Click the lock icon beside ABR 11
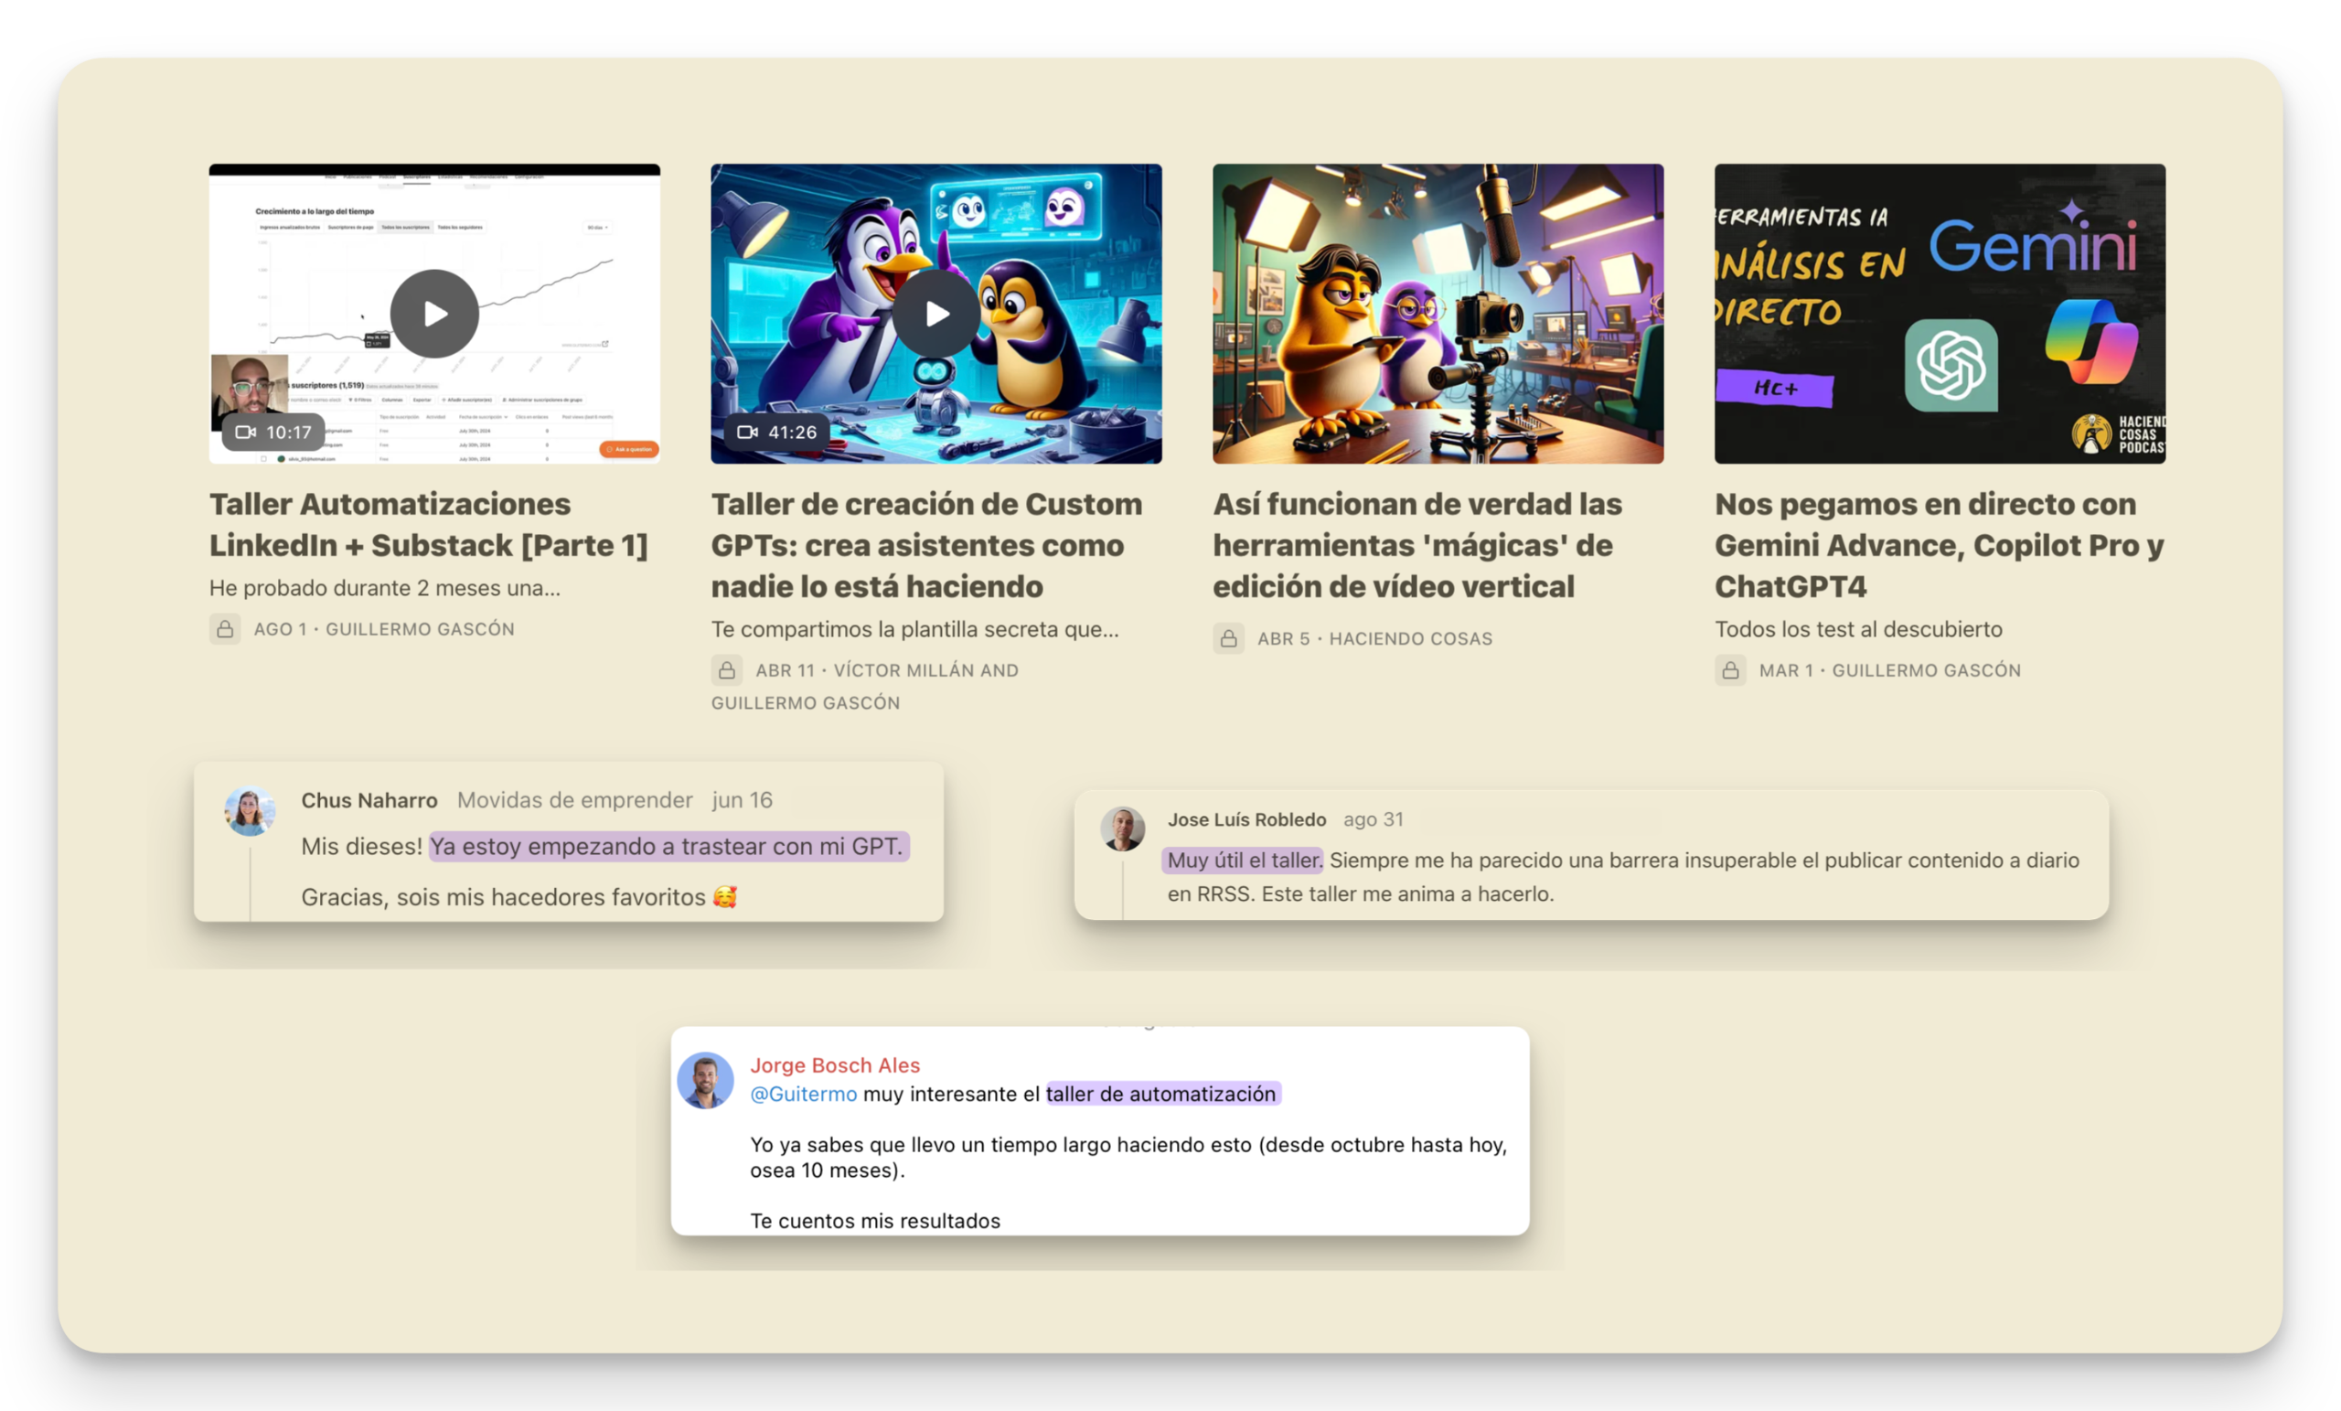This screenshot has width=2341, height=1411. (727, 670)
